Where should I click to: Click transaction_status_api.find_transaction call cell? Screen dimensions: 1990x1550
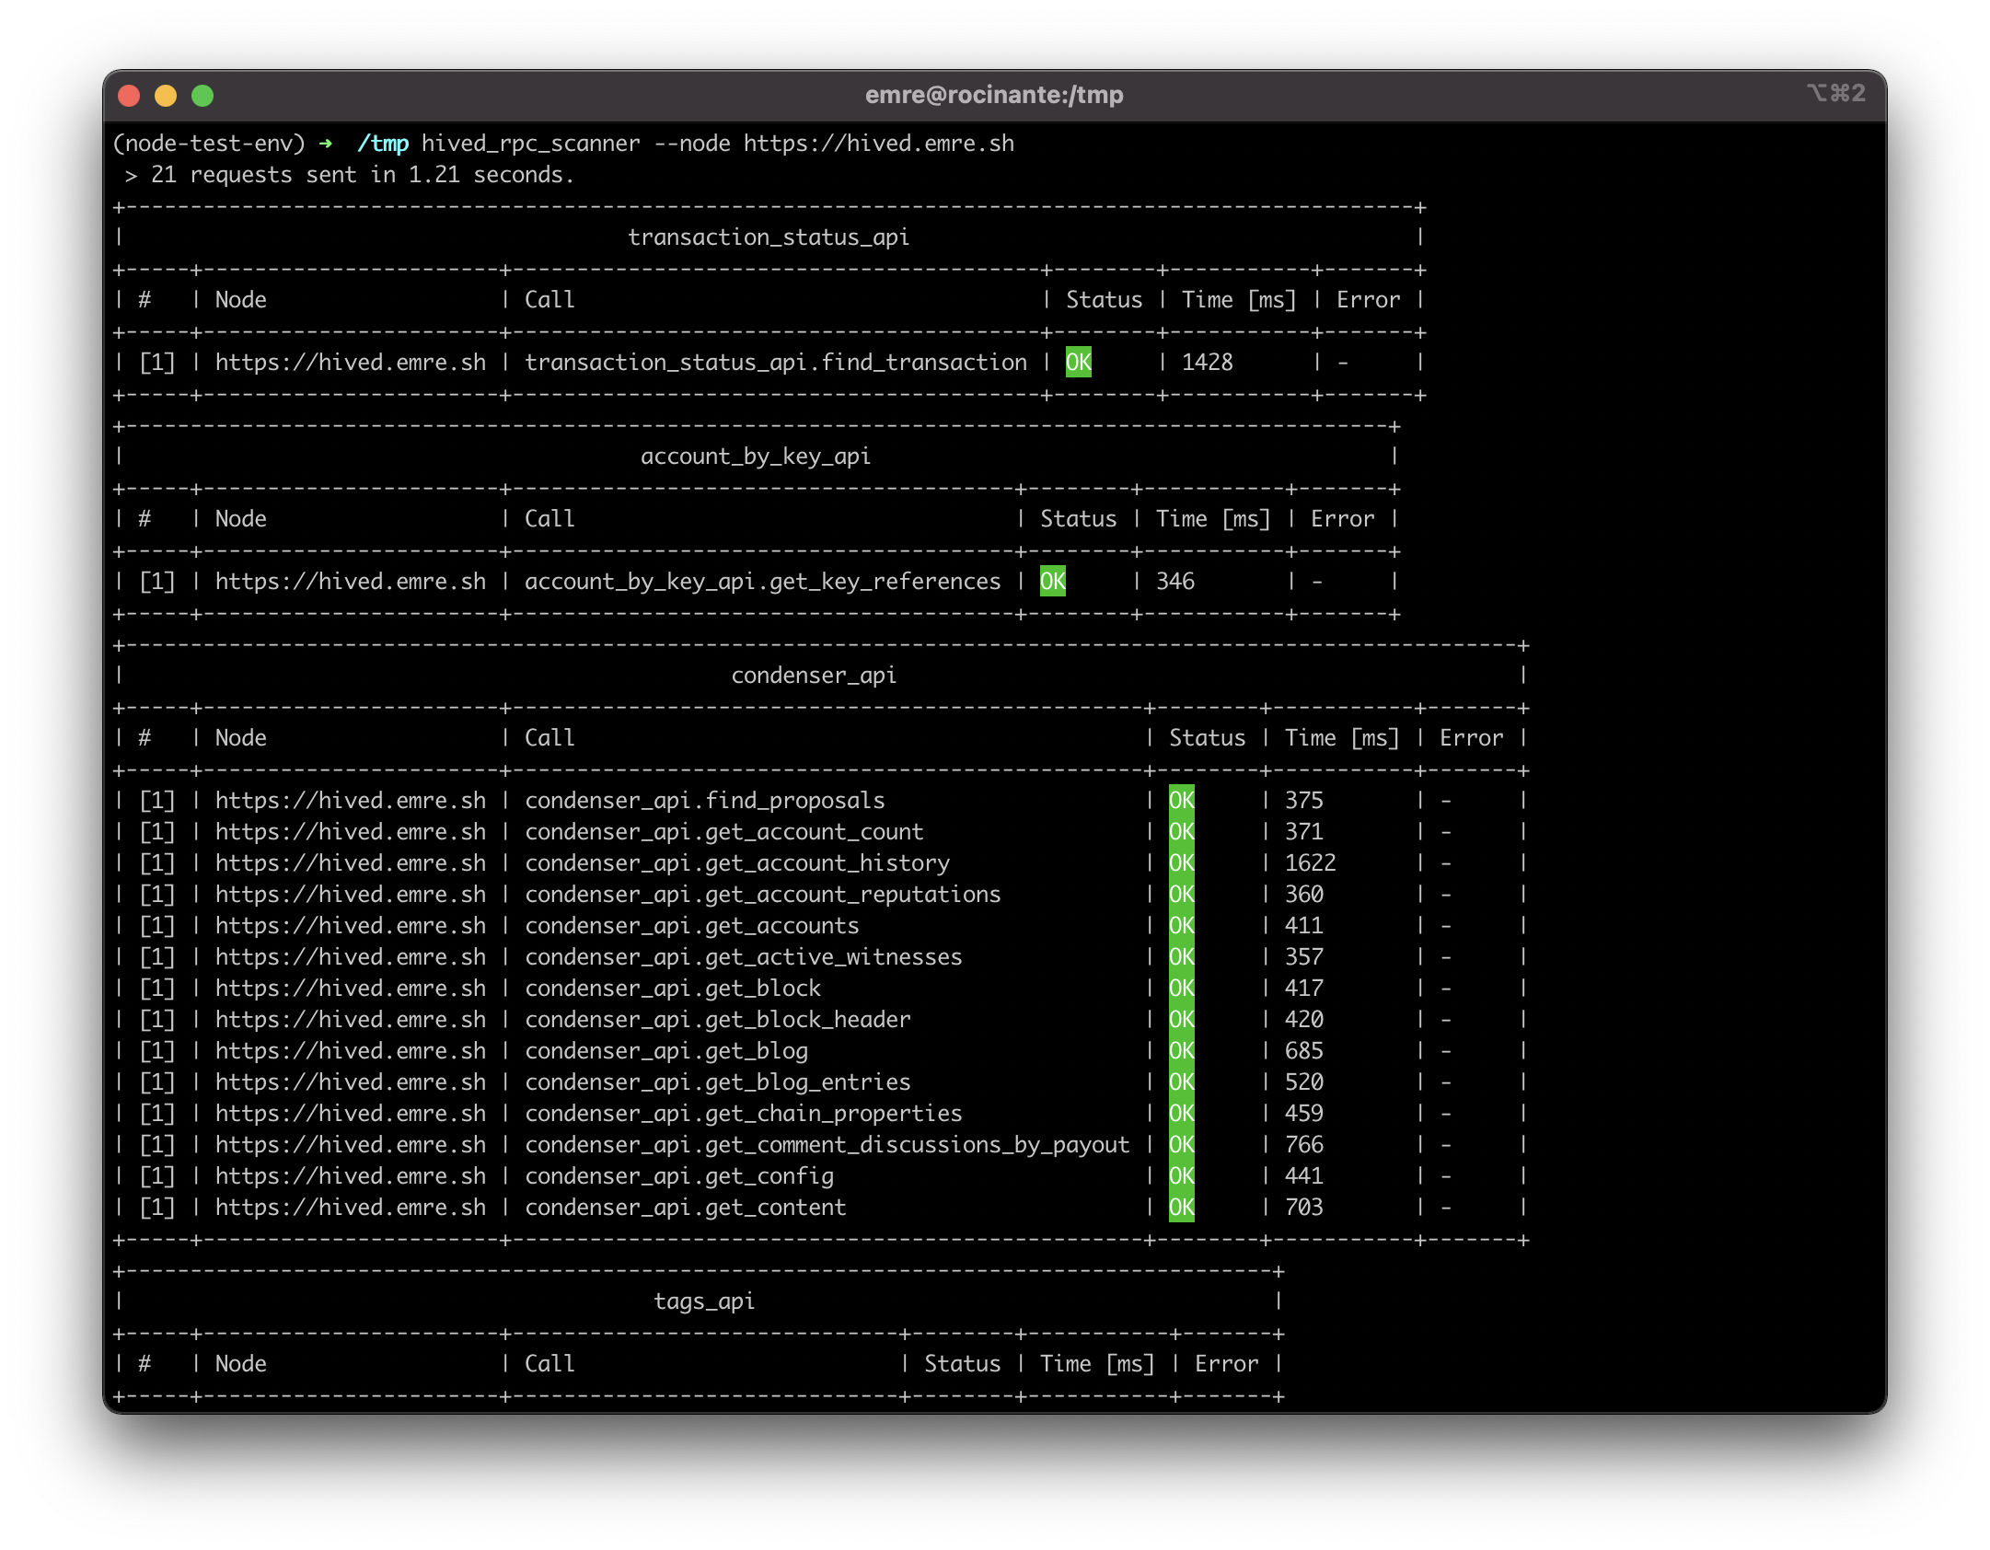click(776, 363)
